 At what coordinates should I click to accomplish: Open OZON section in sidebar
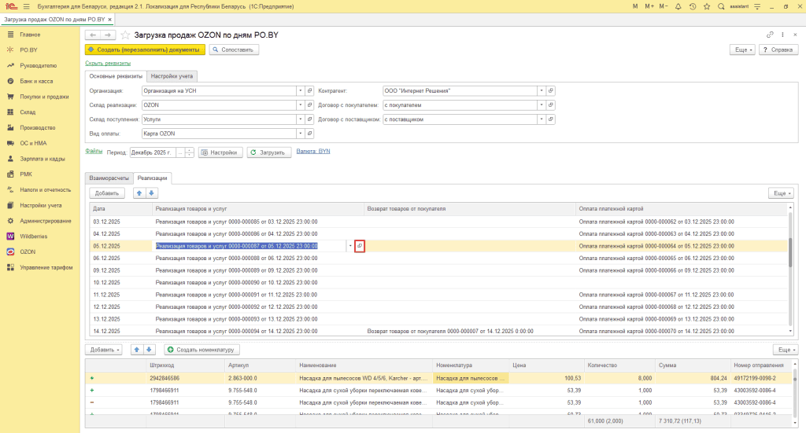pos(28,252)
